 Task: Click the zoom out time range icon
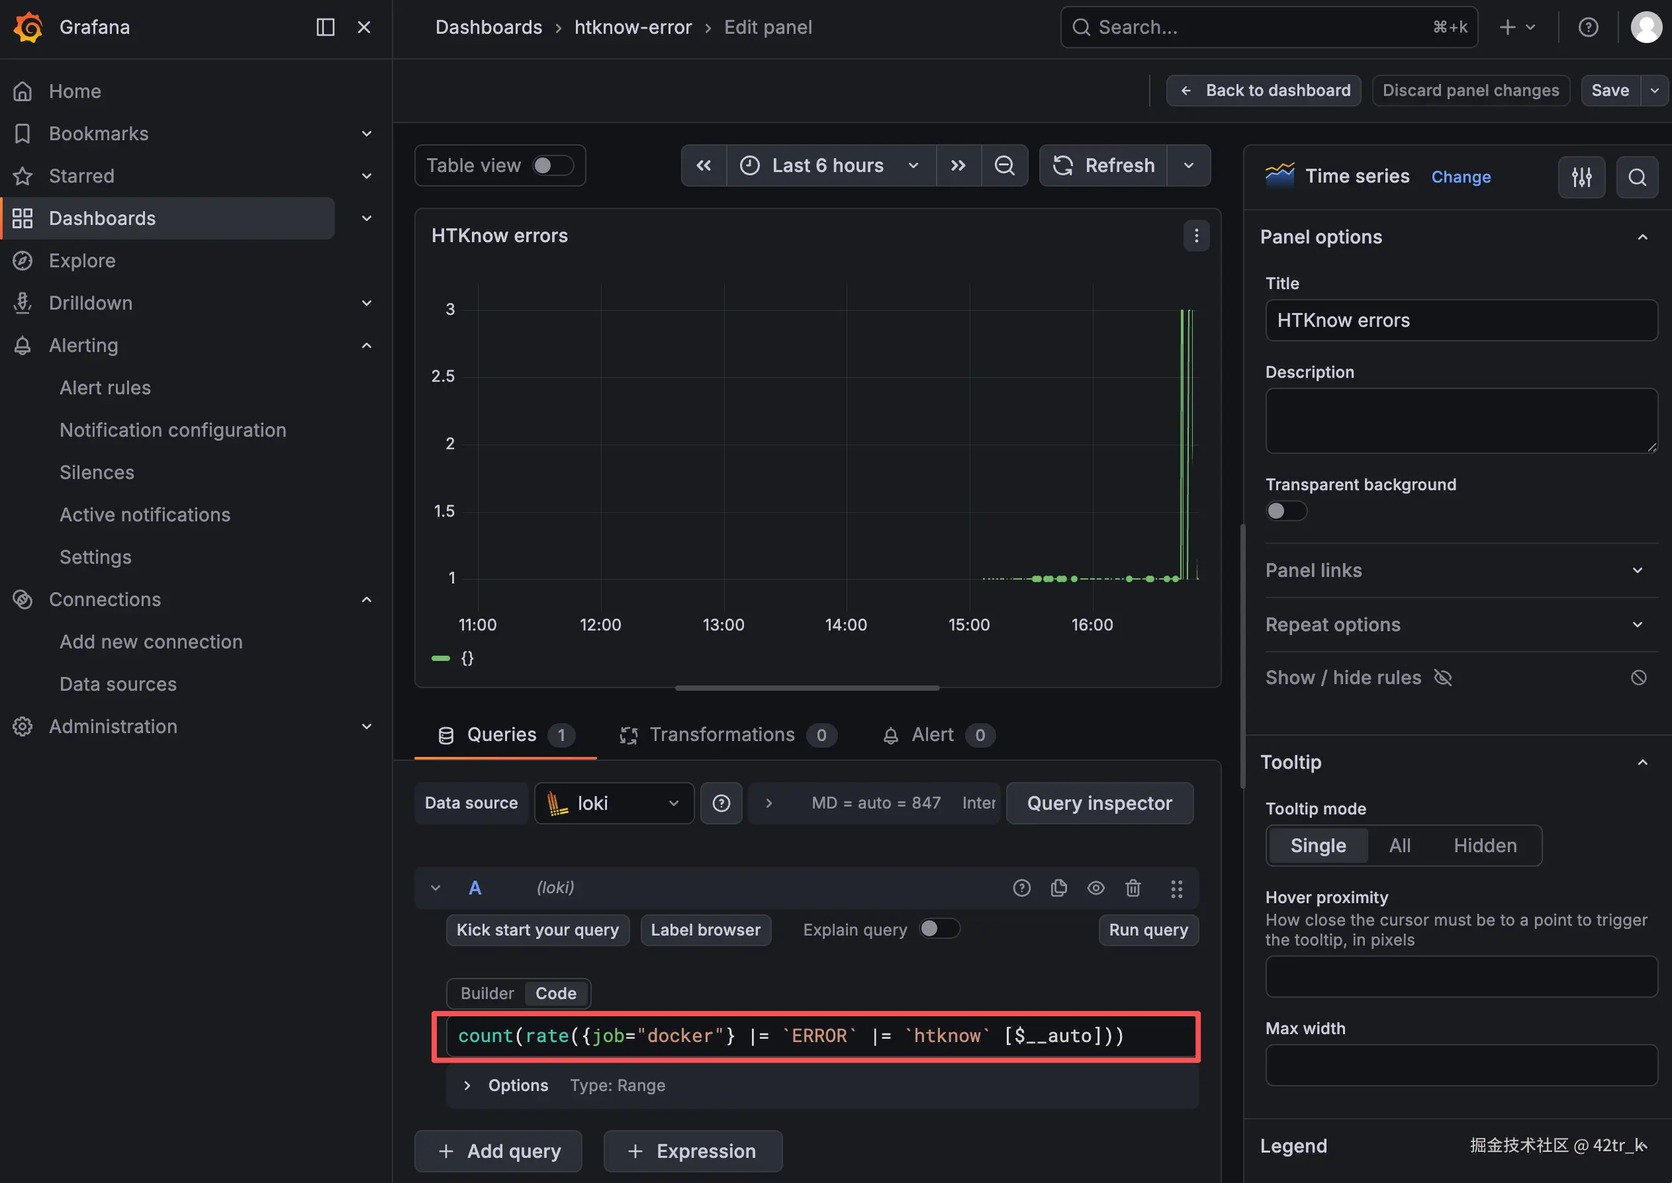pos(1004,165)
